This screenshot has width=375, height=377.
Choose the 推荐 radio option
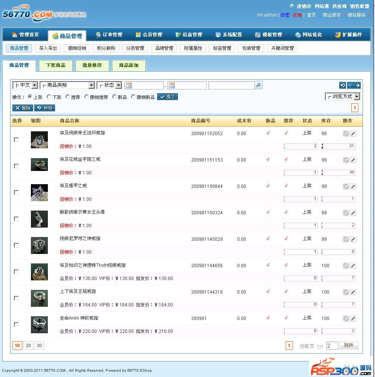coord(67,97)
